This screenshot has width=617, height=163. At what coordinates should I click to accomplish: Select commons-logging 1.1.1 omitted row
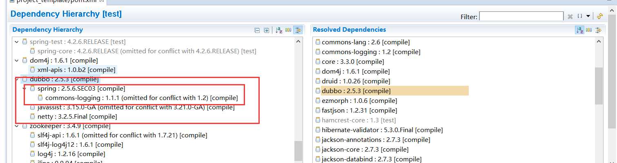point(138,98)
